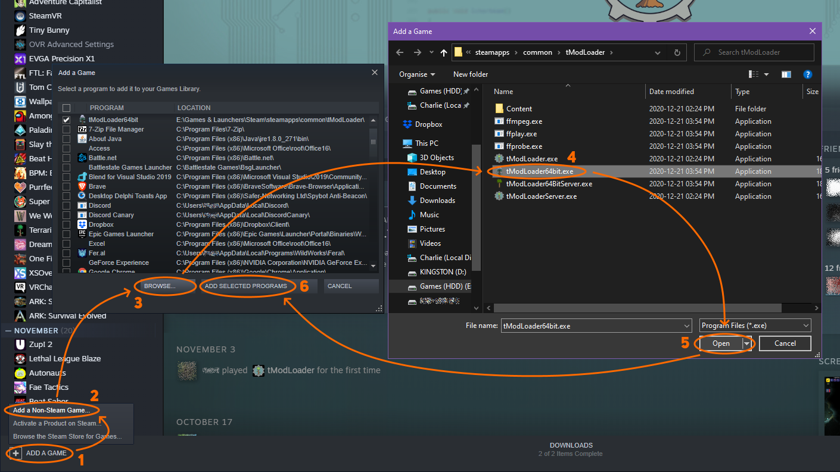
Task: Refresh the tModLoader folder view
Action: point(677,52)
